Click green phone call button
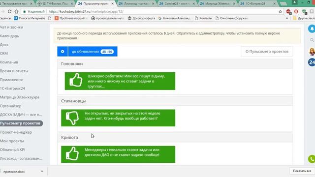Image resolution: width=315 pixels, height=177 pixels. (312, 159)
